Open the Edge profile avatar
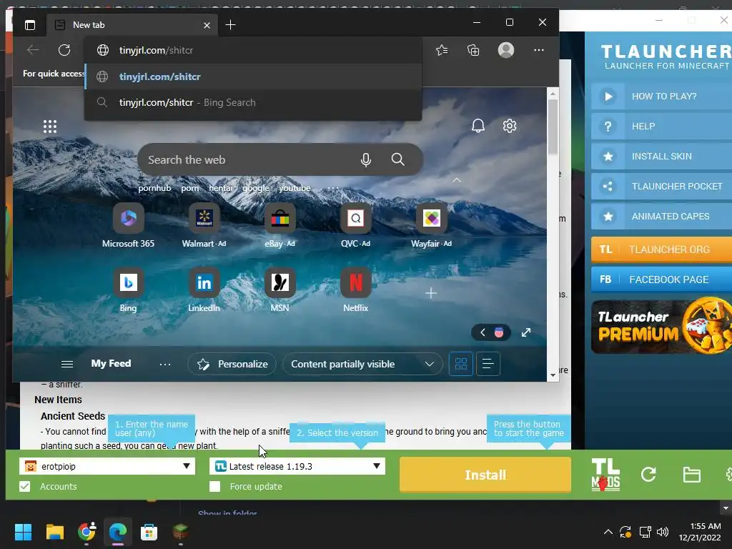Viewport: 732px width, 549px height. click(x=506, y=50)
